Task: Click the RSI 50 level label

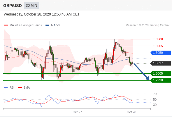Action: tap(155, 99)
